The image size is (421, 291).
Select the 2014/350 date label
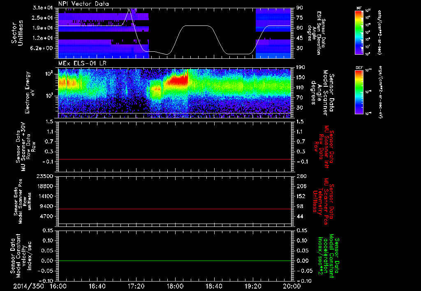coord(29,286)
